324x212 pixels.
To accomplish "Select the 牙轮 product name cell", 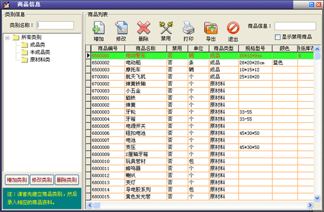I will click(x=146, y=112).
